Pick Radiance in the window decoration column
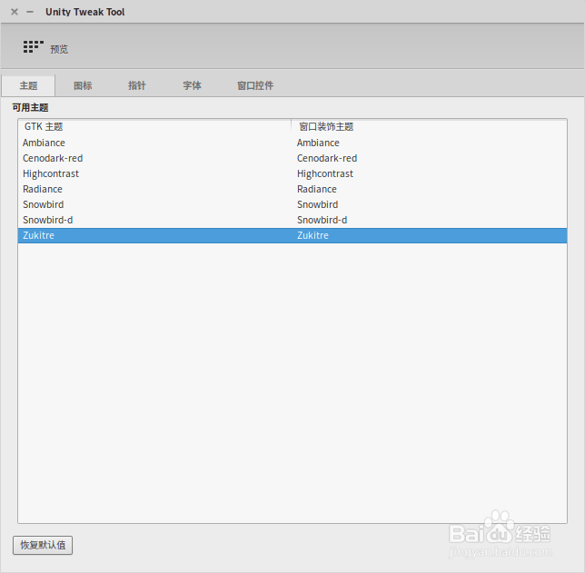Viewport: 585px width, 573px height. click(317, 189)
